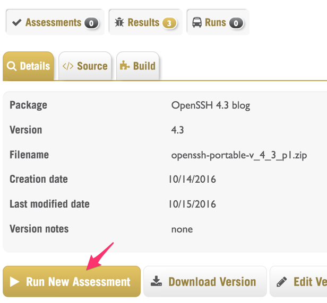Click the 'Version notes' field label

point(39,229)
